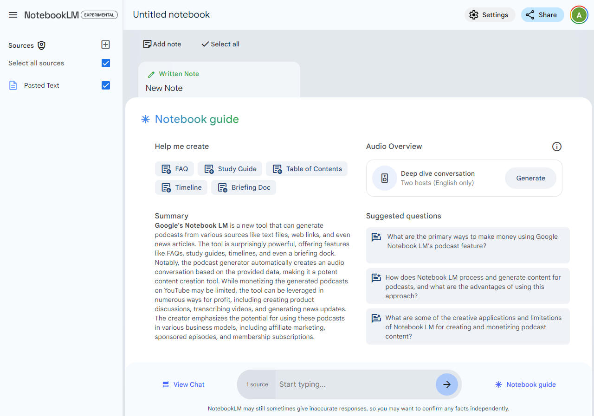Click the Notebook guide asterisk icon heading
The height and width of the screenshot is (416, 594).
click(145, 119)
